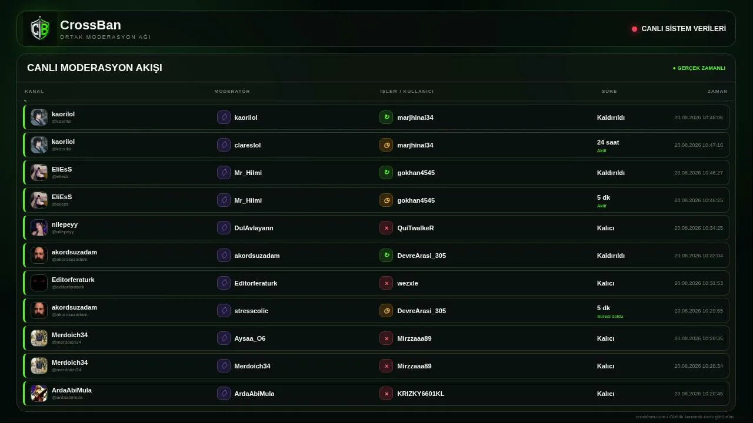Image resolution: width=753 pixels, height=423 pixels.
Task: Click the GERÇEK ZAMANLI status label
Action: 699,68
